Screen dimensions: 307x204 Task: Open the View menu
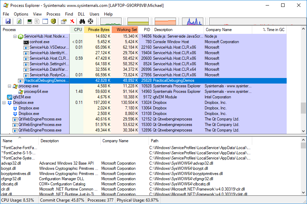[37, 14]
